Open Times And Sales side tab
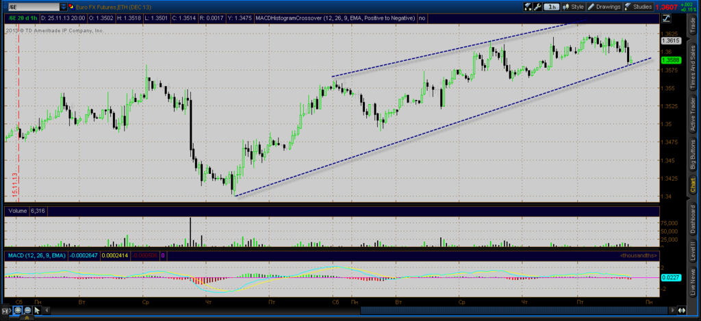Image resolution: width=701 pixels, height=321 pixels. click(693, 65)
